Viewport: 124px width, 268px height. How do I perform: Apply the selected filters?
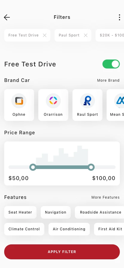tap(62, 252)
